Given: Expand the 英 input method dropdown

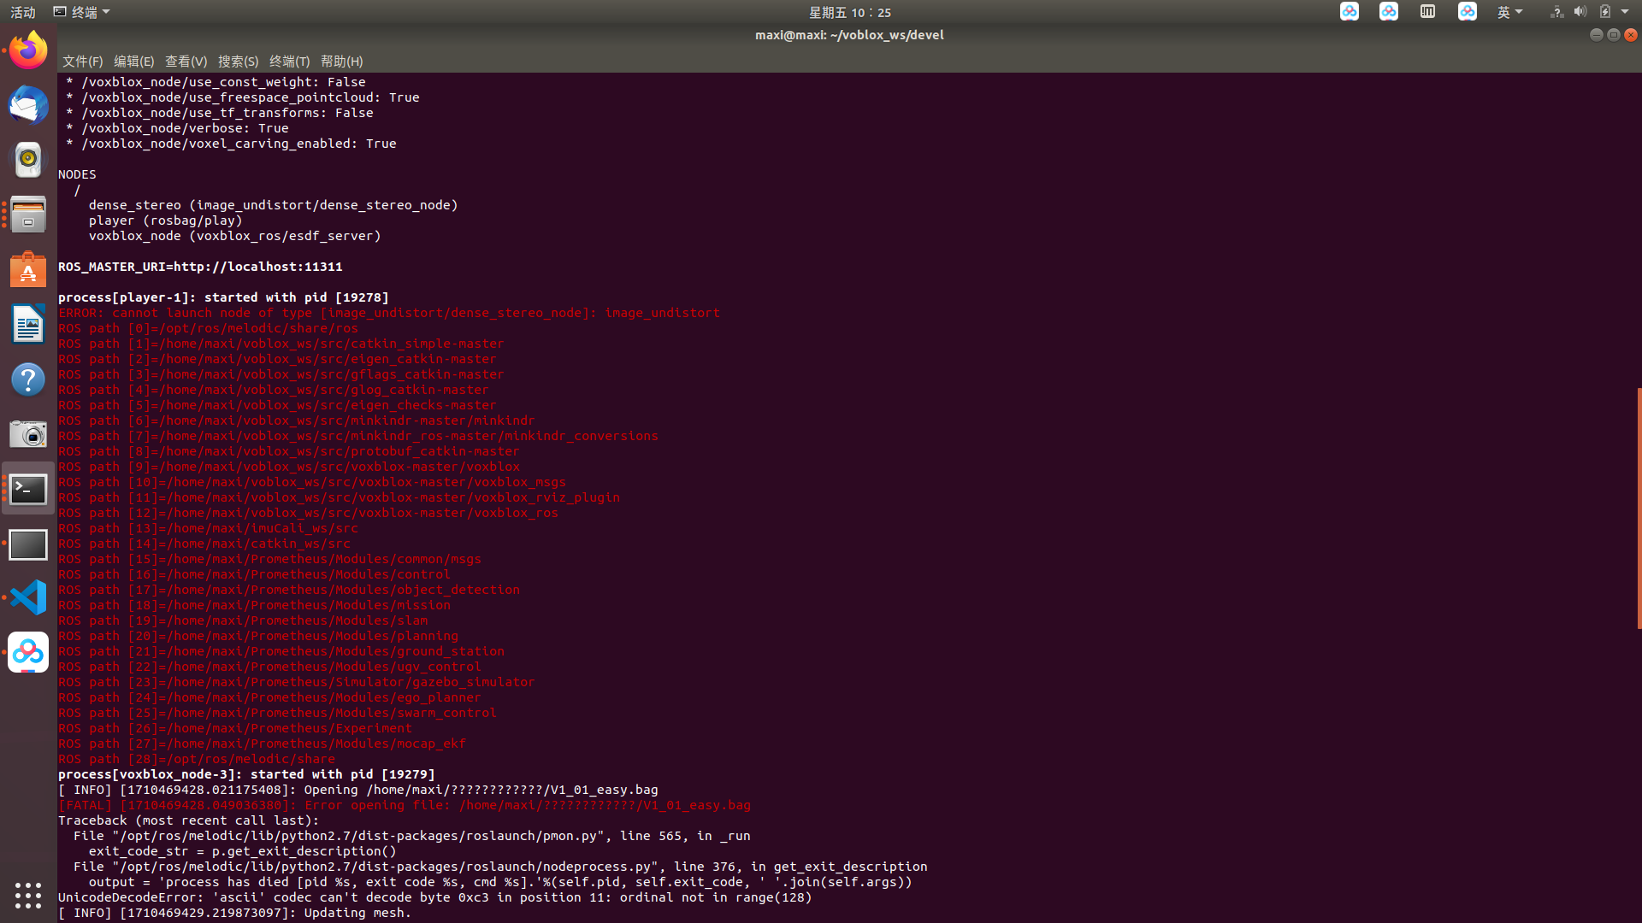Looking at the screenshot, I should pos(1509,12).
